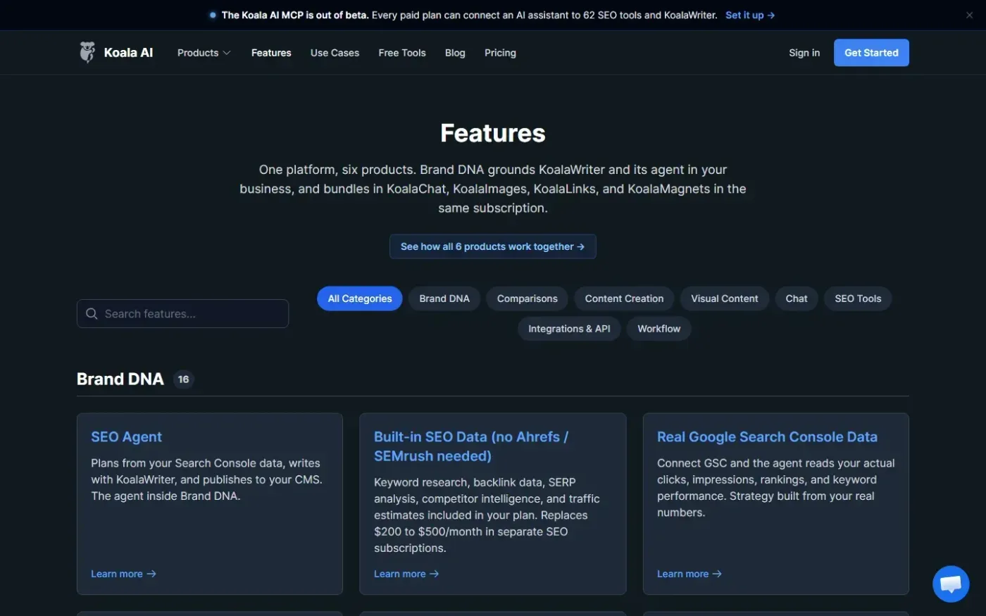Click Learn more under SEO Agent
The image size is (986, 616).
point(123,574)
